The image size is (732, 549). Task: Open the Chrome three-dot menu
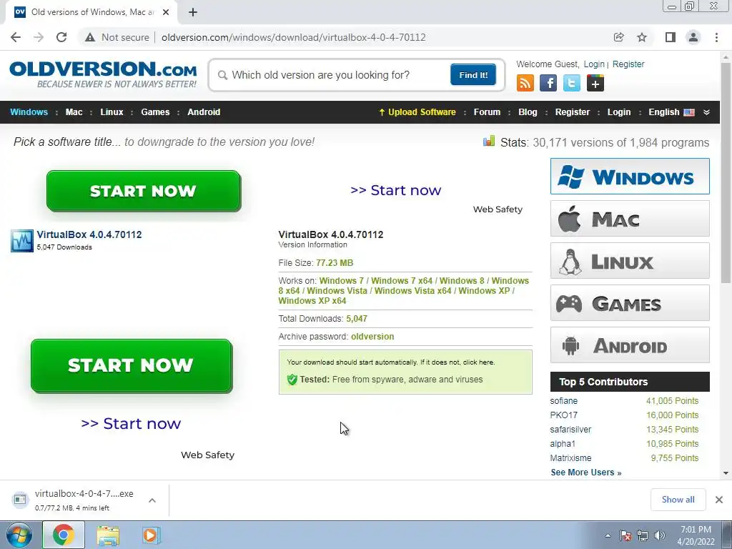(x=716, y=37)
